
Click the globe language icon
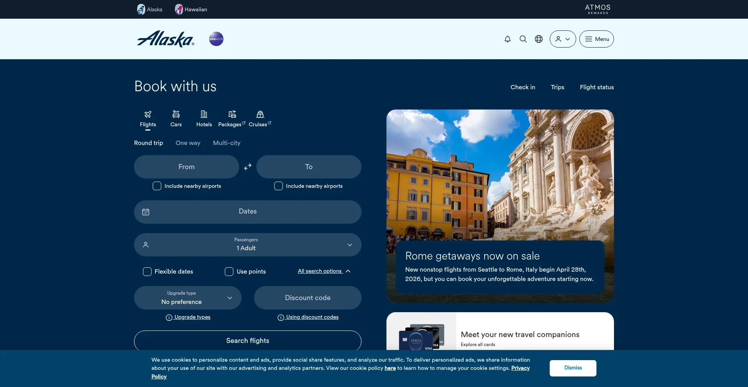539,39
